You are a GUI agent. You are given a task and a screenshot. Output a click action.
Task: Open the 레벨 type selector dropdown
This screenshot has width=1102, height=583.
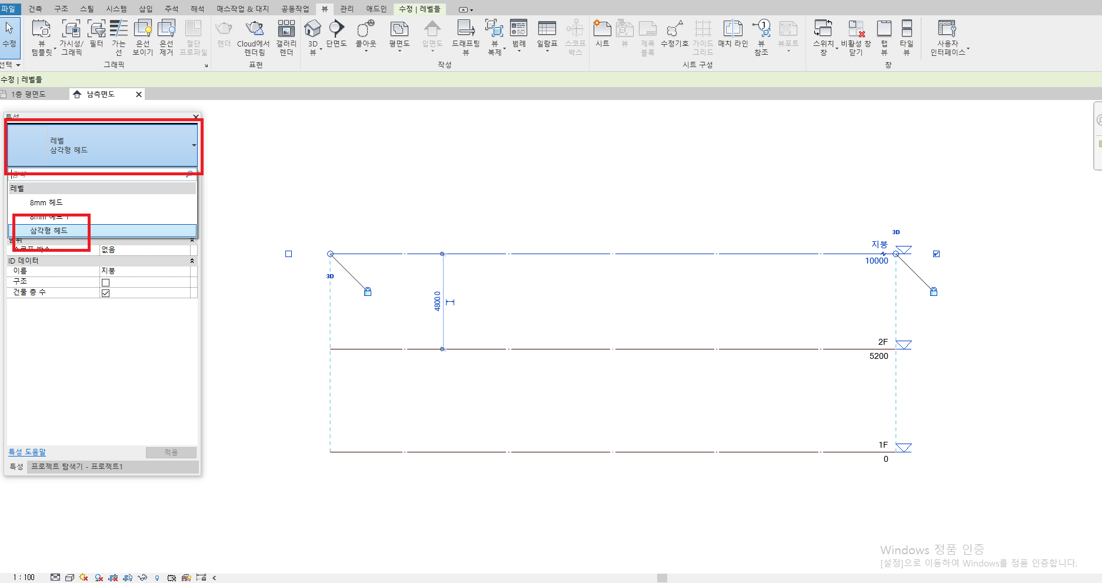click(x=102, y=145)
